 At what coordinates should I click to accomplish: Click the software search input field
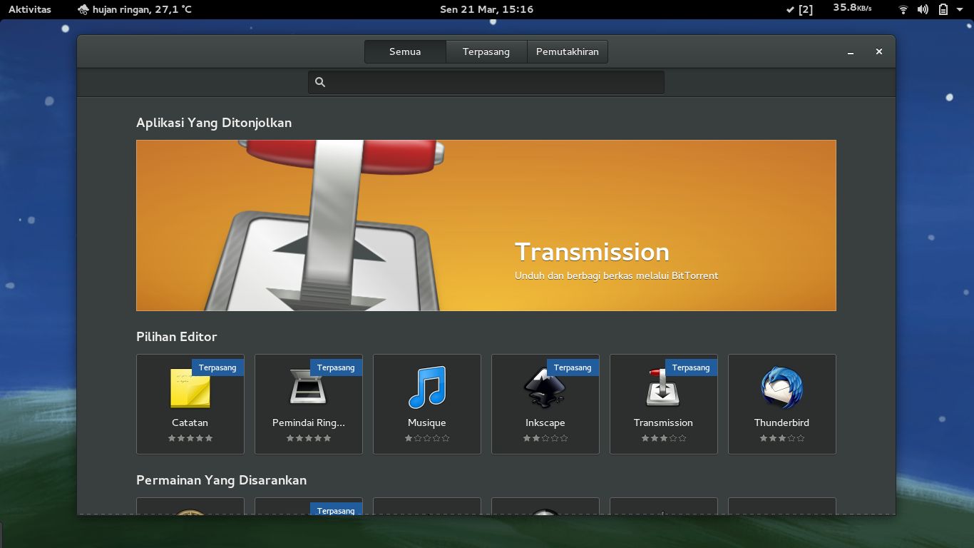[x=486, y=82]
